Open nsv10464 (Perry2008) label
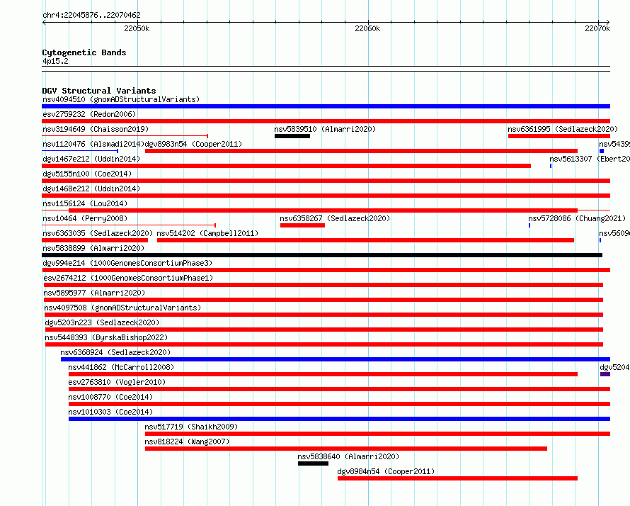Screen dimensions: 630x506 click(x=85, y=218)
